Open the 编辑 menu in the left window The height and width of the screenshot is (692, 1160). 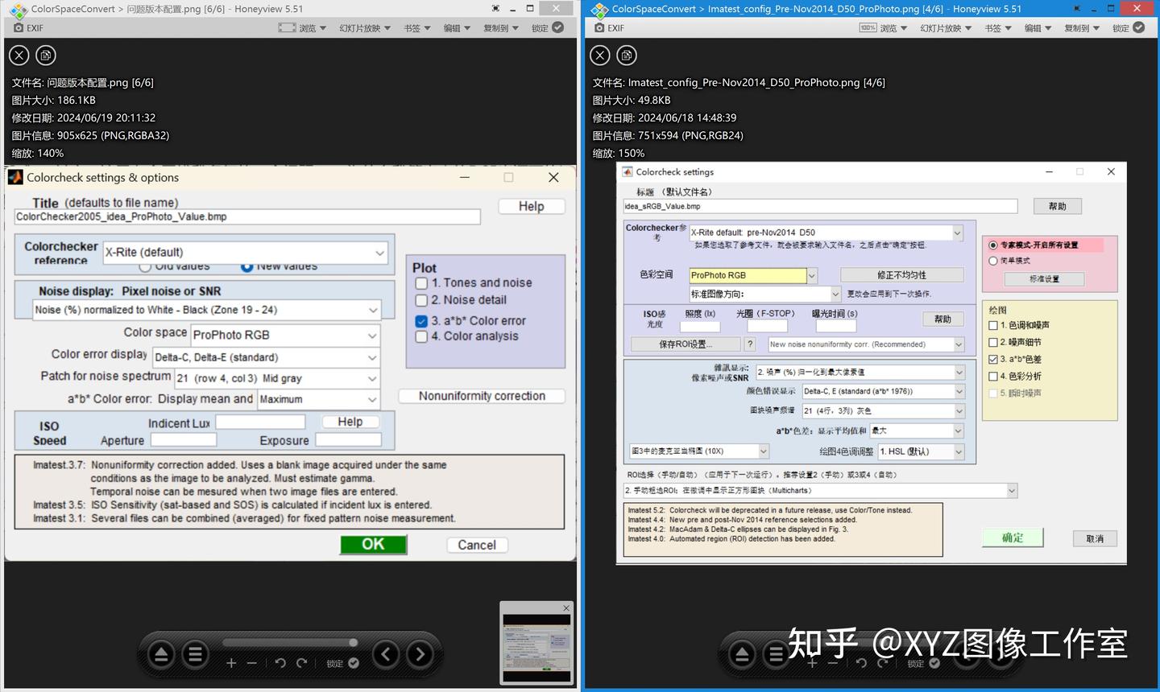(x=454, y=27)
